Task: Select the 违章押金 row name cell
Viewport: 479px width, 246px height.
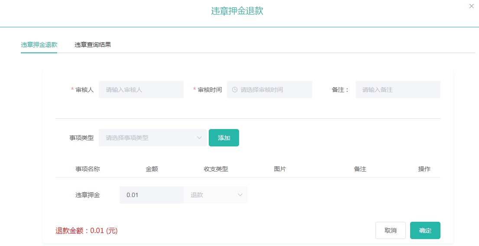Action: 87,195
